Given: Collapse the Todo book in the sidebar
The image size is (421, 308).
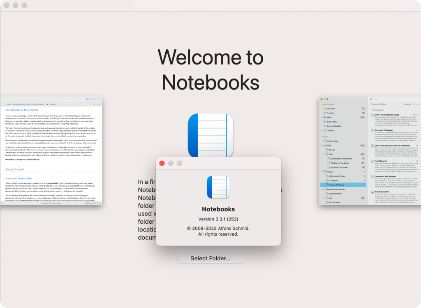Looking at the screenshot, I should click(x=324, y=154).
